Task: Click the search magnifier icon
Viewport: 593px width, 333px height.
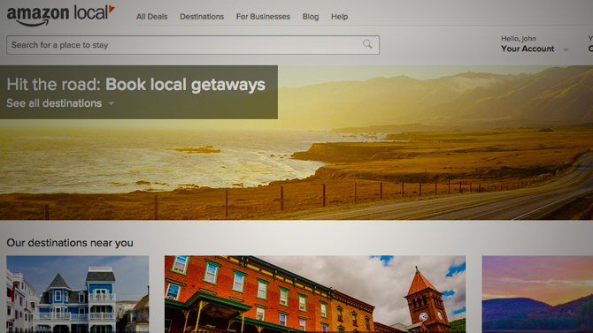Action: tap(367, 44)
